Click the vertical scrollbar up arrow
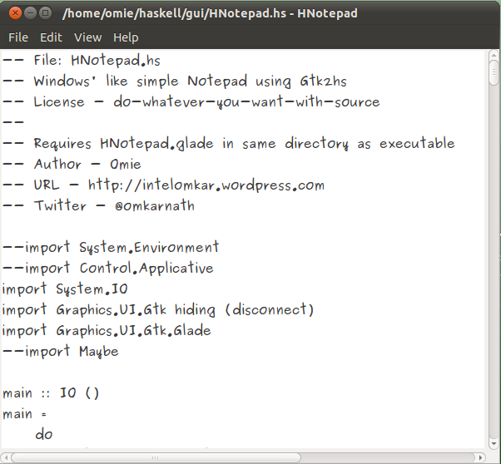Screen dimensions: 501x464 [494, 55]
